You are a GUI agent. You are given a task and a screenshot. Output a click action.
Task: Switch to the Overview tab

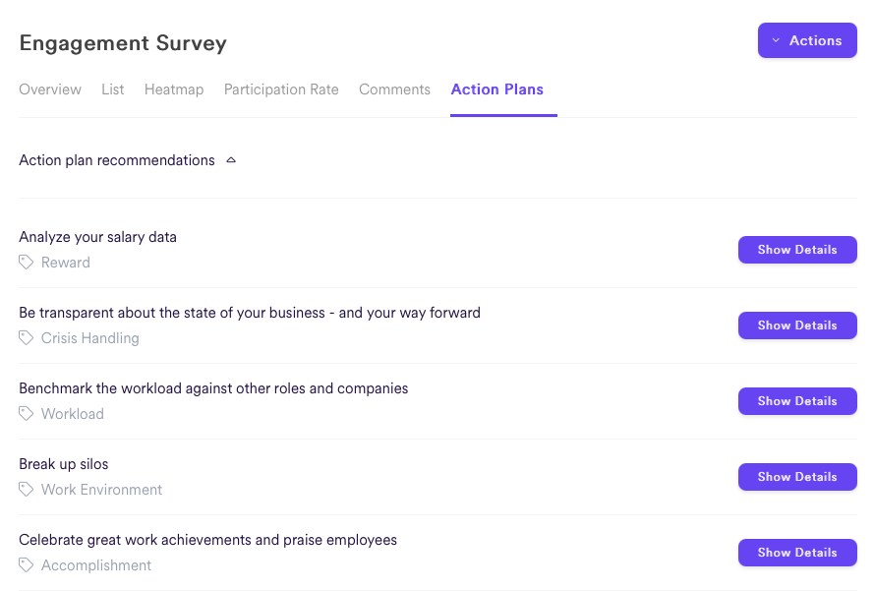pyautogui.click(x=50, y=89)
